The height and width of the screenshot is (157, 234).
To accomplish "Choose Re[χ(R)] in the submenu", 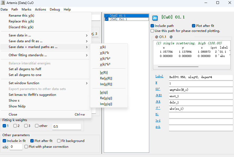I will tap(106, 78).
